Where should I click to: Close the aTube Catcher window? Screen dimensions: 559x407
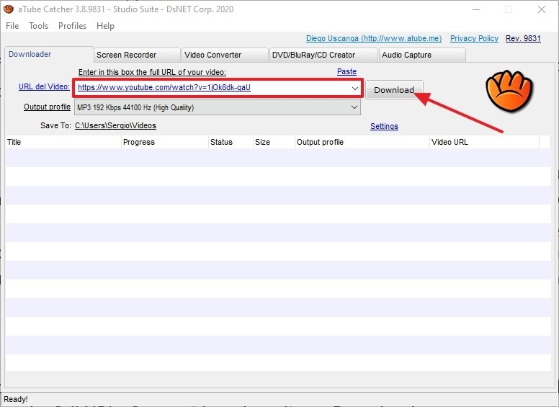point(542,9)
